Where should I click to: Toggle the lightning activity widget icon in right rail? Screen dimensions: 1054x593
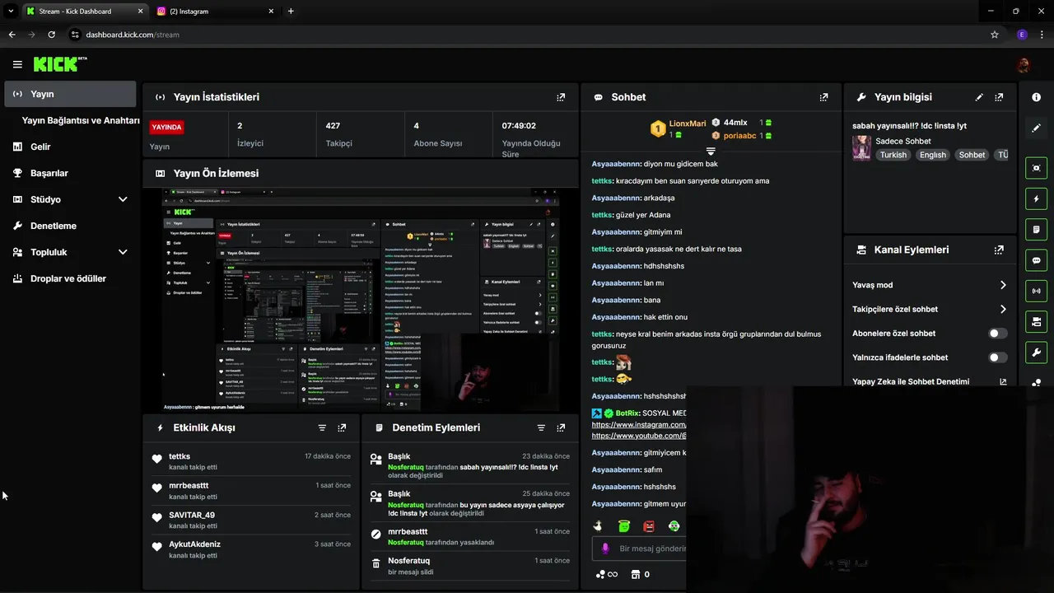click(x=1036, y=198)
